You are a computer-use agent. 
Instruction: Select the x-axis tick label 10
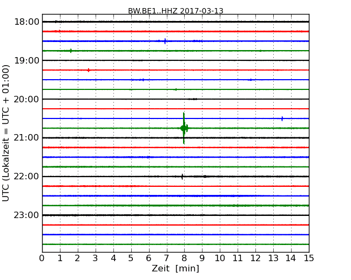(220, 258)
